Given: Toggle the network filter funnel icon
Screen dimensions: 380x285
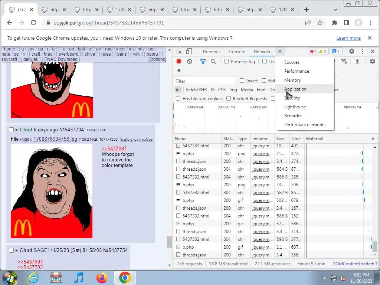Looking at the screenshot, I should click(203, 62).
